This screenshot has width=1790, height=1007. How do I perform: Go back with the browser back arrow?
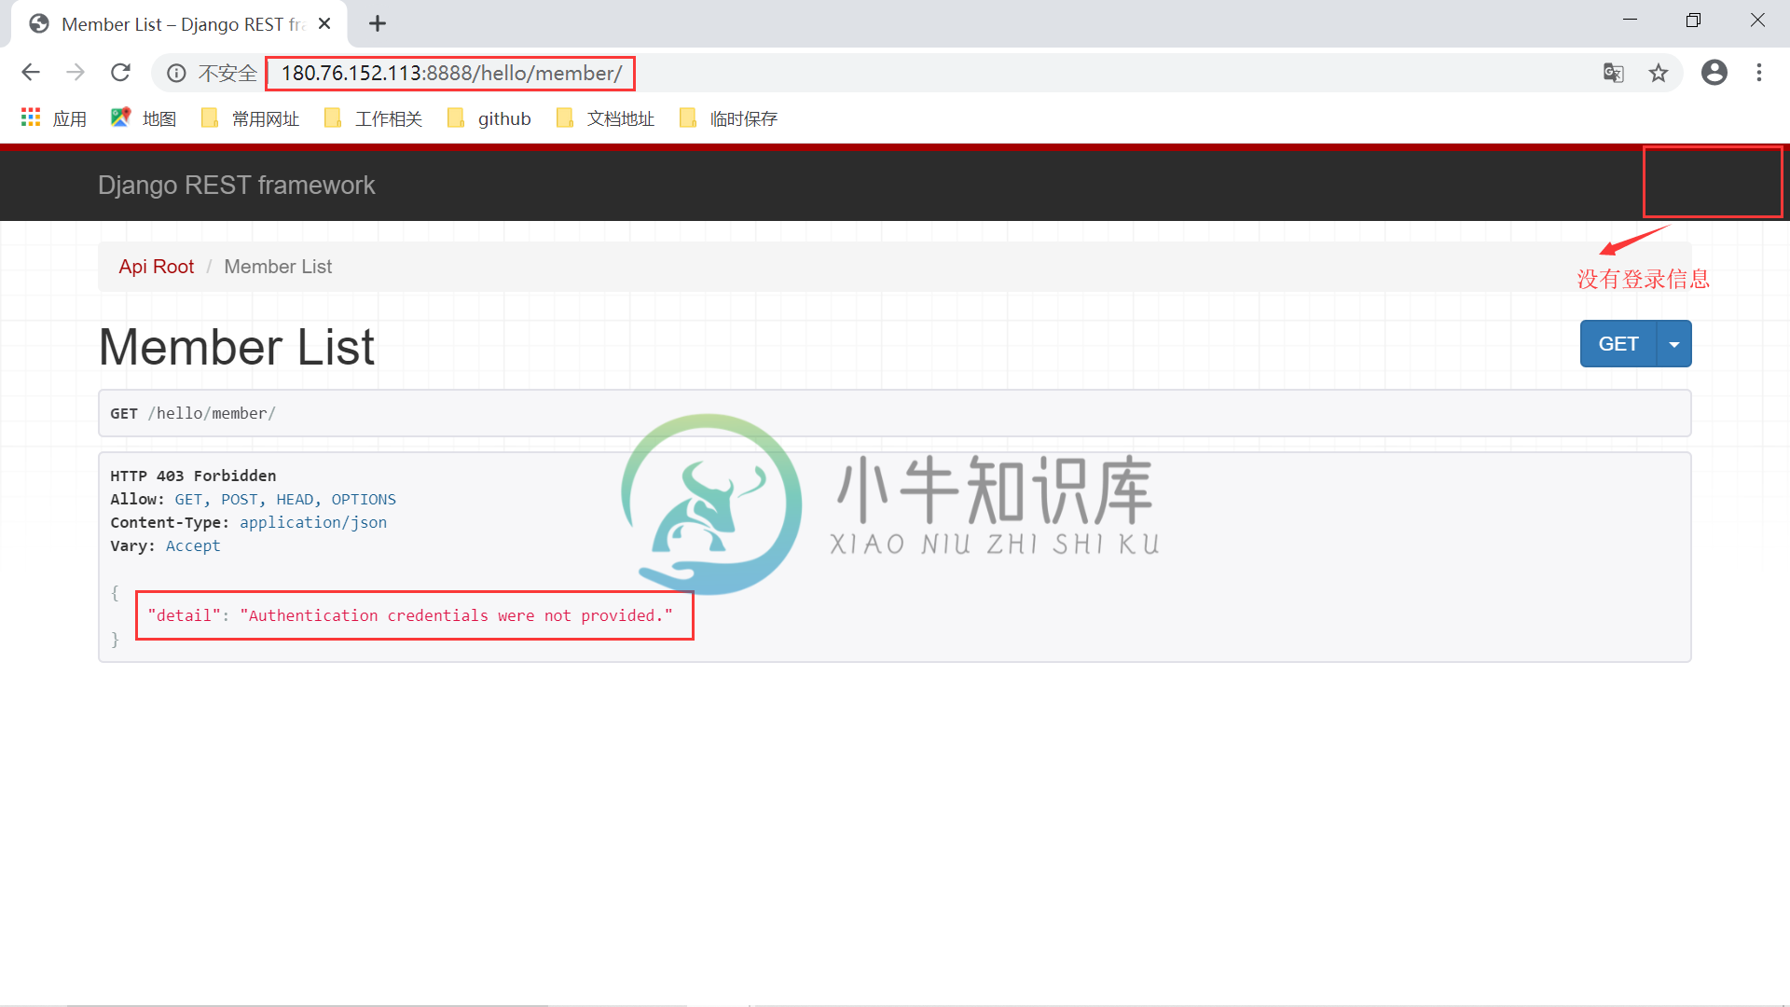[31, 73]
